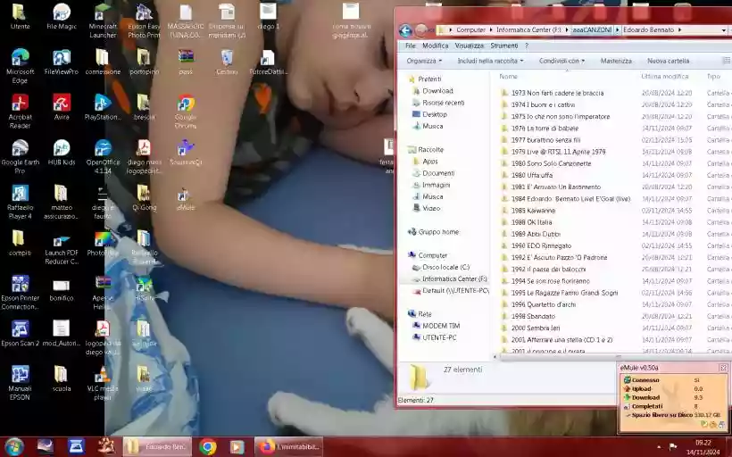Open the Cestino recycle bin

coord(227,59)
